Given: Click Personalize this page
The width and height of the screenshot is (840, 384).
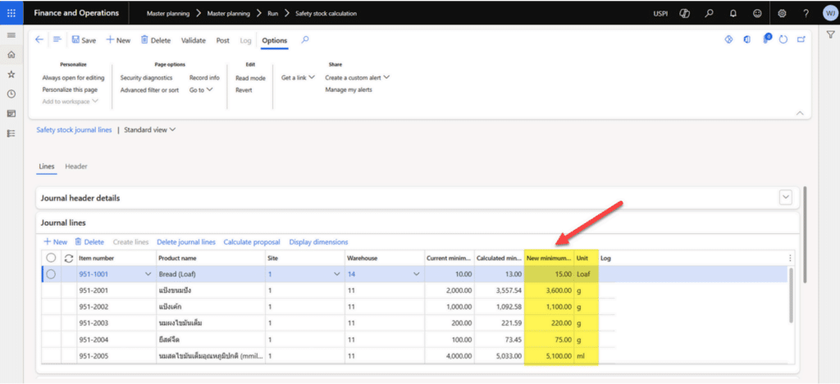Looking at the screenshot, I should 71,90.
